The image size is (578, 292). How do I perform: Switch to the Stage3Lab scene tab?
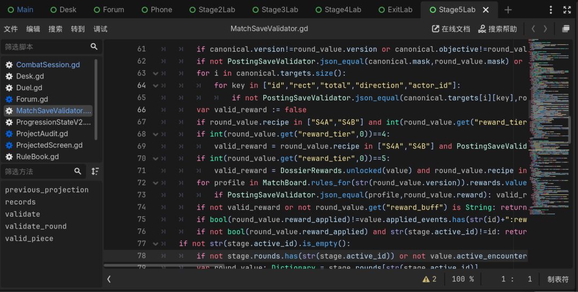276,10
